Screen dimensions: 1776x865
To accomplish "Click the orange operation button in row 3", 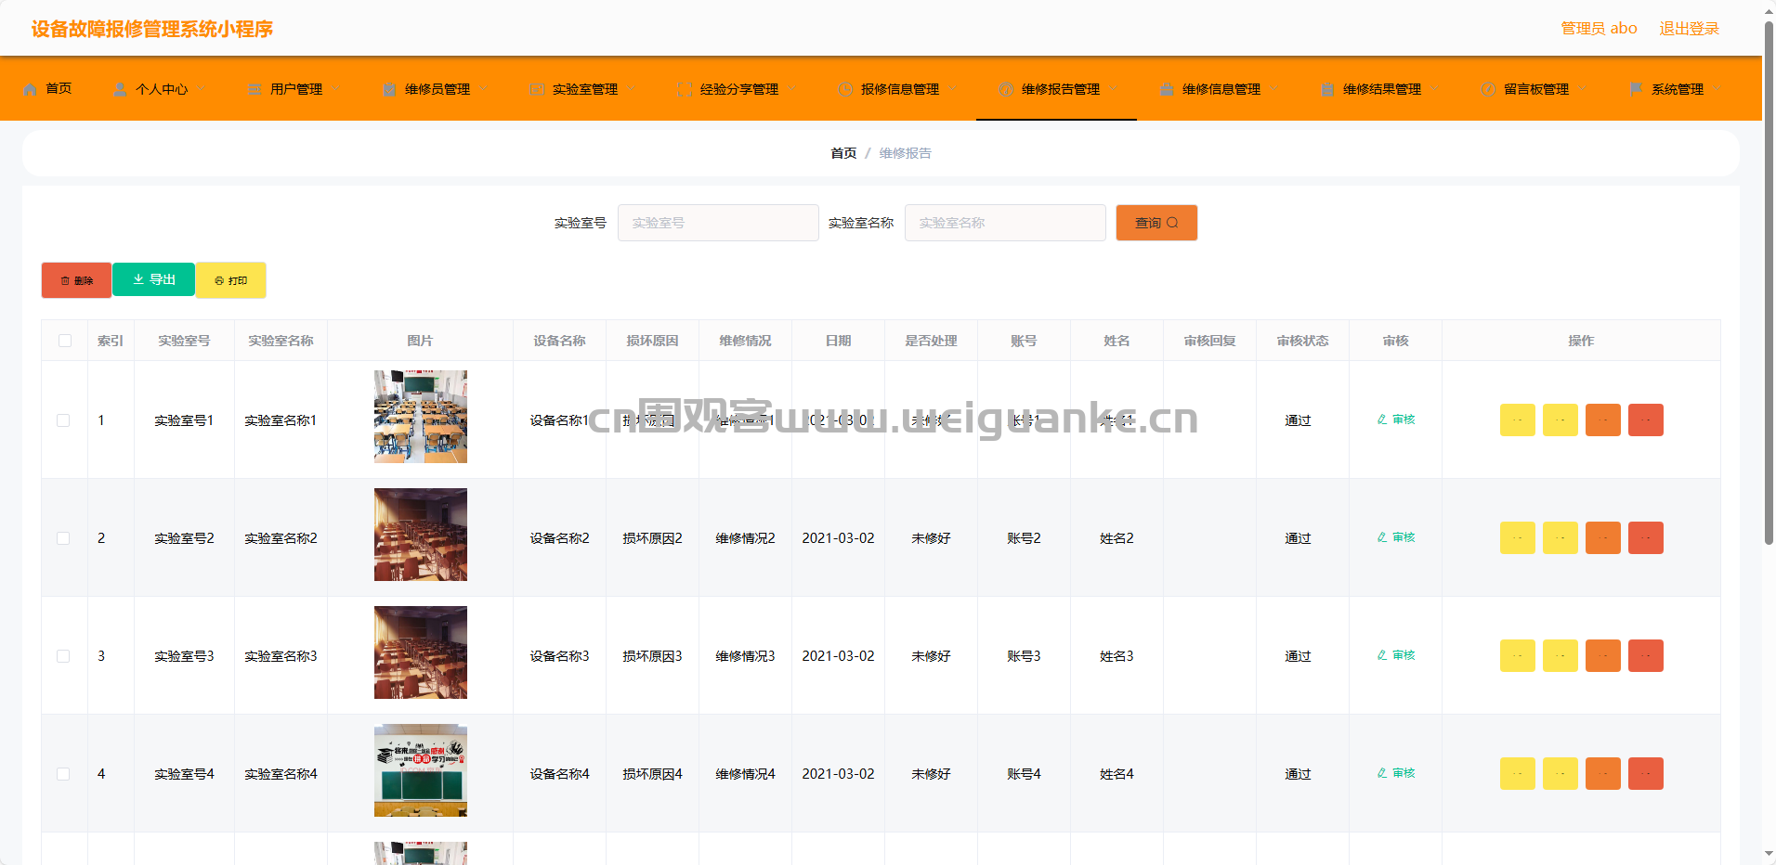I will 1603,656.
